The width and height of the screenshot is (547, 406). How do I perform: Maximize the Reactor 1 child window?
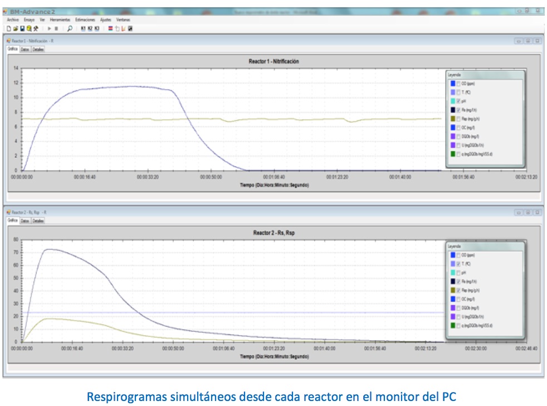528,41
